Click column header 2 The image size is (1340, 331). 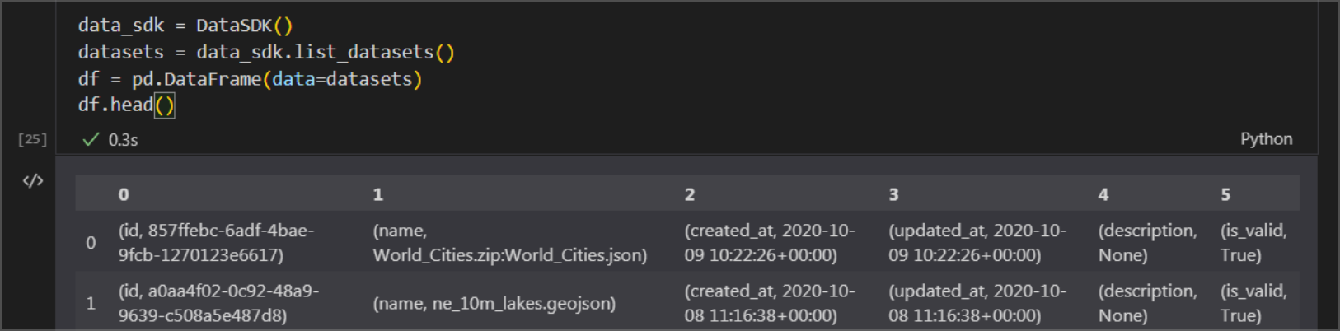click(x=690, y=194)
